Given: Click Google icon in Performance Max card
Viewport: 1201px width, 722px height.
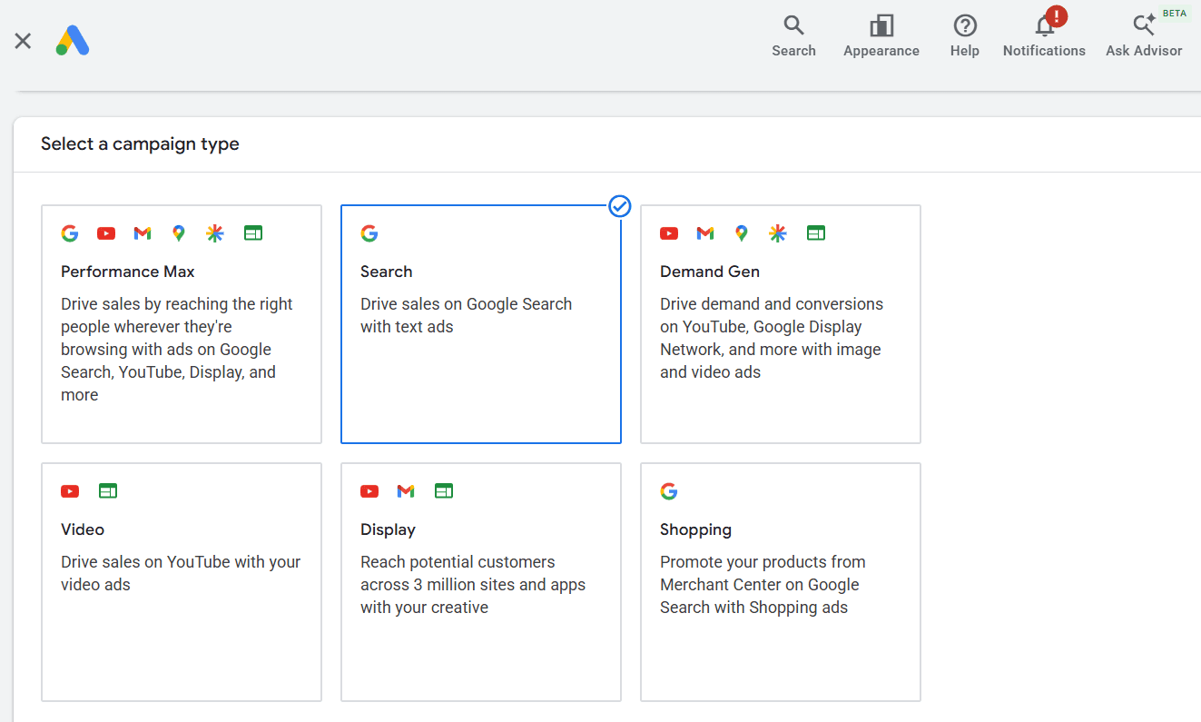Looking at the screenshot, I should point(70,233).
